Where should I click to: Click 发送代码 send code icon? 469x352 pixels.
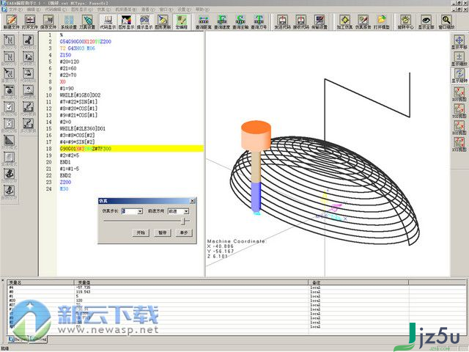point(282,21)
